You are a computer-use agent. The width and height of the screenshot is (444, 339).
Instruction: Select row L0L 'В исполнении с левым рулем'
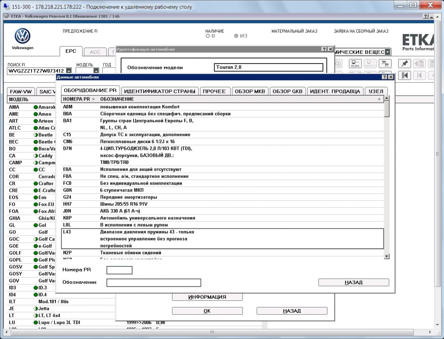click(x=223, y=225)
